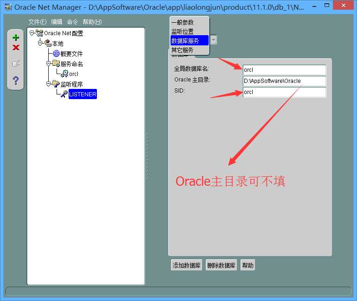Collapse the Oracle Net 配置 root node
The image size is (357, 301).
(32, 33)
